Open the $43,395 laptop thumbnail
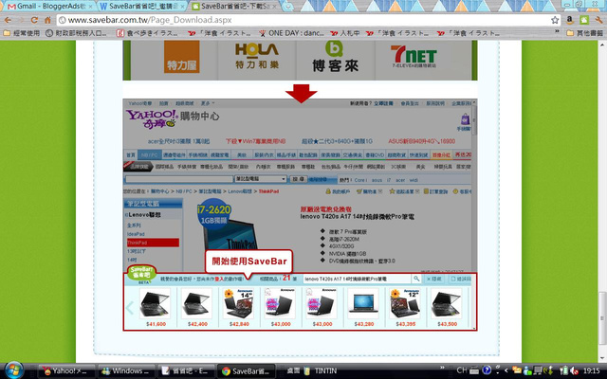Image resolution: width=607 pixels, height=379 pixels. [x=405, y=303]
